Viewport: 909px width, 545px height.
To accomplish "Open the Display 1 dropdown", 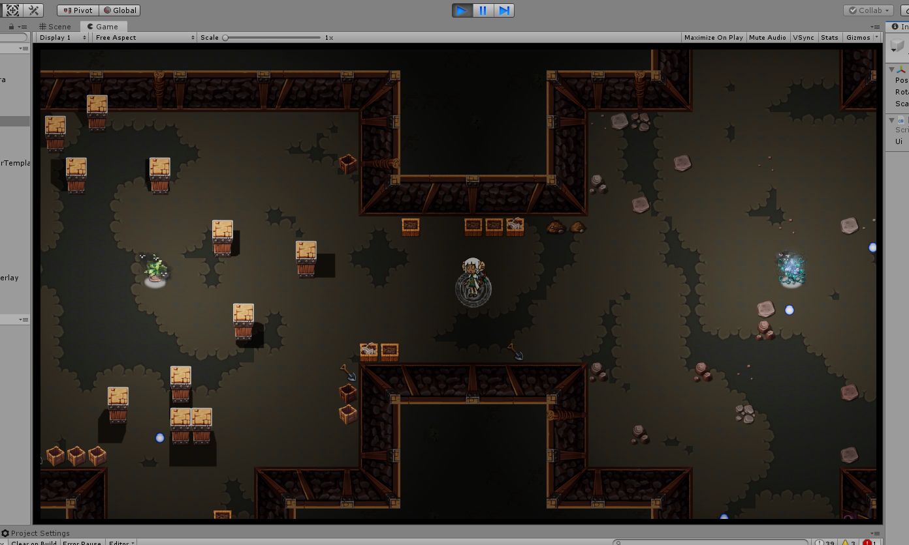I will (63, 38).
